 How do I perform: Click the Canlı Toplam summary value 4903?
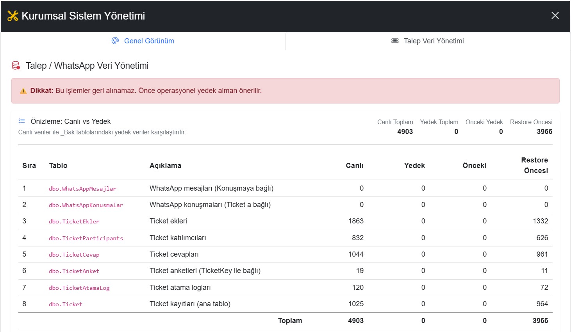pos(405,132)
